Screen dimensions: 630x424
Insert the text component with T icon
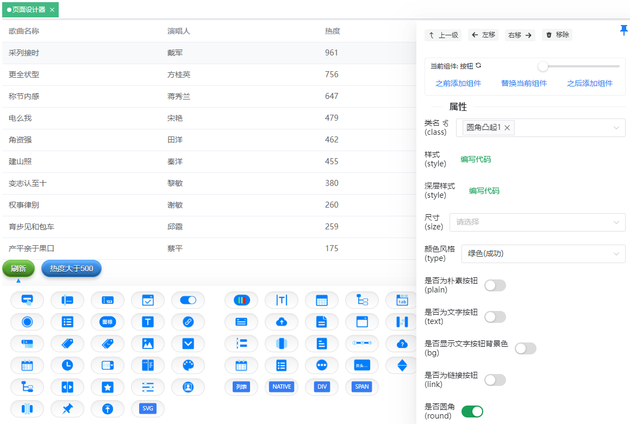pos(148,321)
